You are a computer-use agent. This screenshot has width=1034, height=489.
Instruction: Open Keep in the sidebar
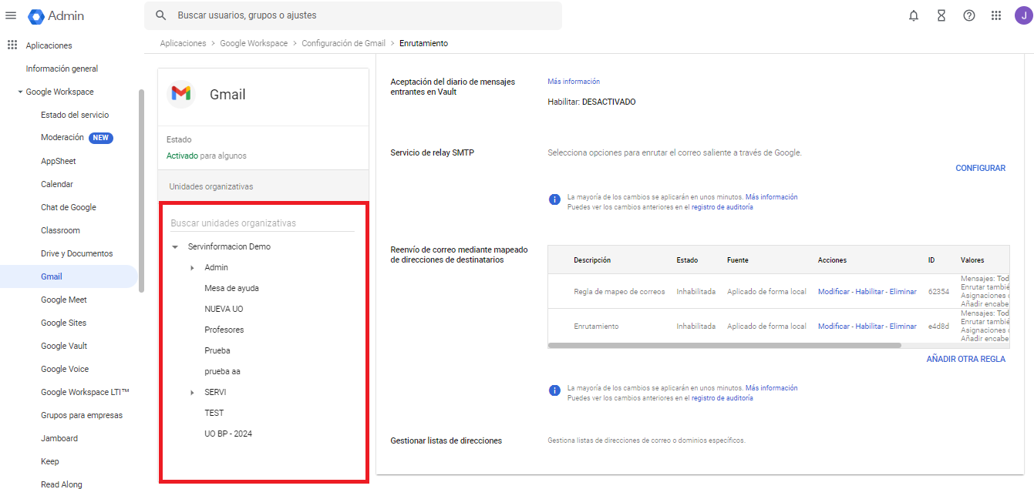pos(50,461)
